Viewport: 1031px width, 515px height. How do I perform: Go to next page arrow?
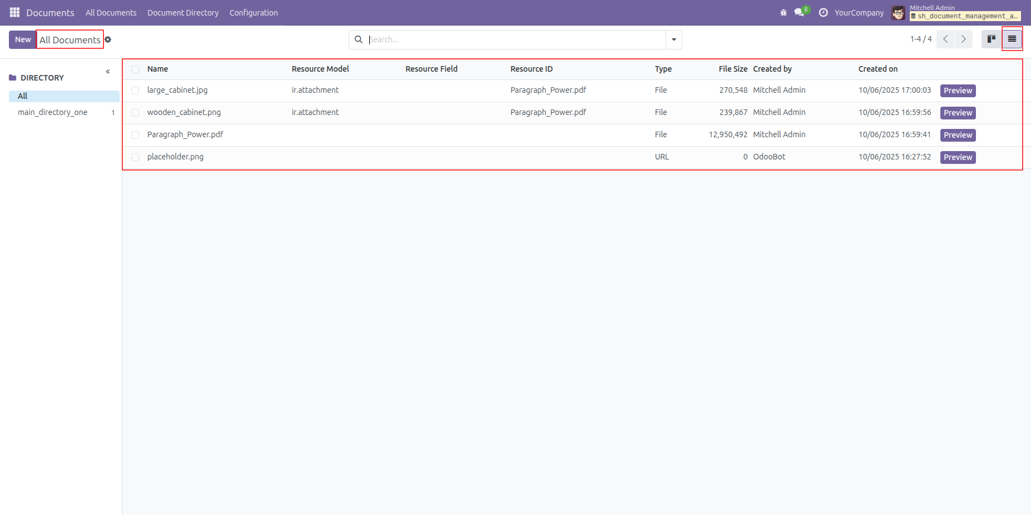click(964, 39)
